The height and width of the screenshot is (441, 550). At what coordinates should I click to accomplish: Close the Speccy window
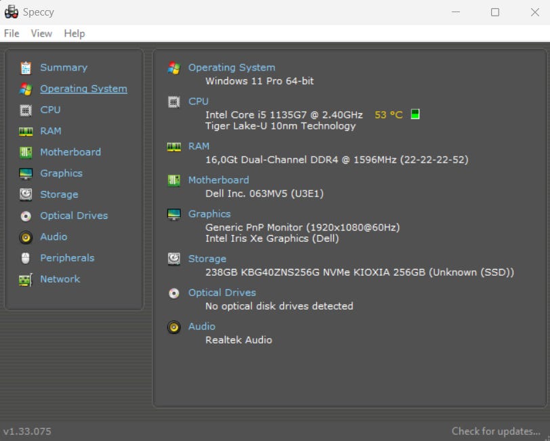click(535, 12)
